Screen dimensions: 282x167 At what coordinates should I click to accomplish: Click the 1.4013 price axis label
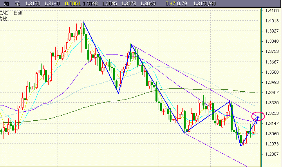(x=272, y=21)
